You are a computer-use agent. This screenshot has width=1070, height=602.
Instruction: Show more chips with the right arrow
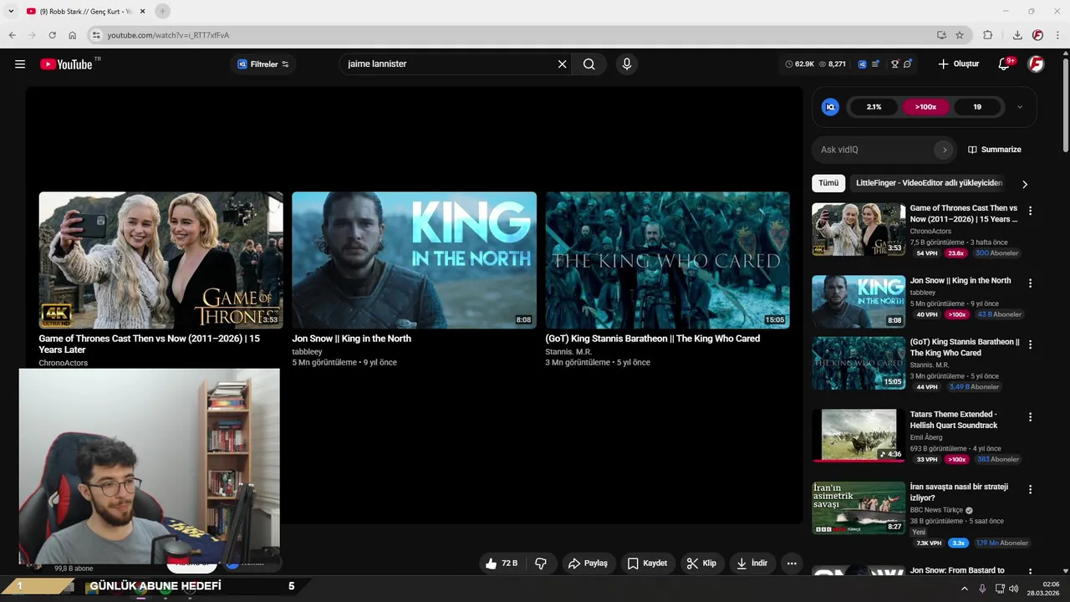1025,184
